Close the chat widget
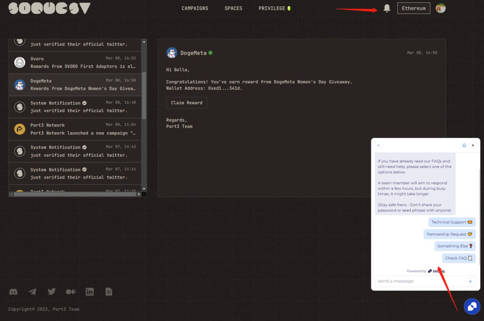The image size is (484, 321). [473, 145]
